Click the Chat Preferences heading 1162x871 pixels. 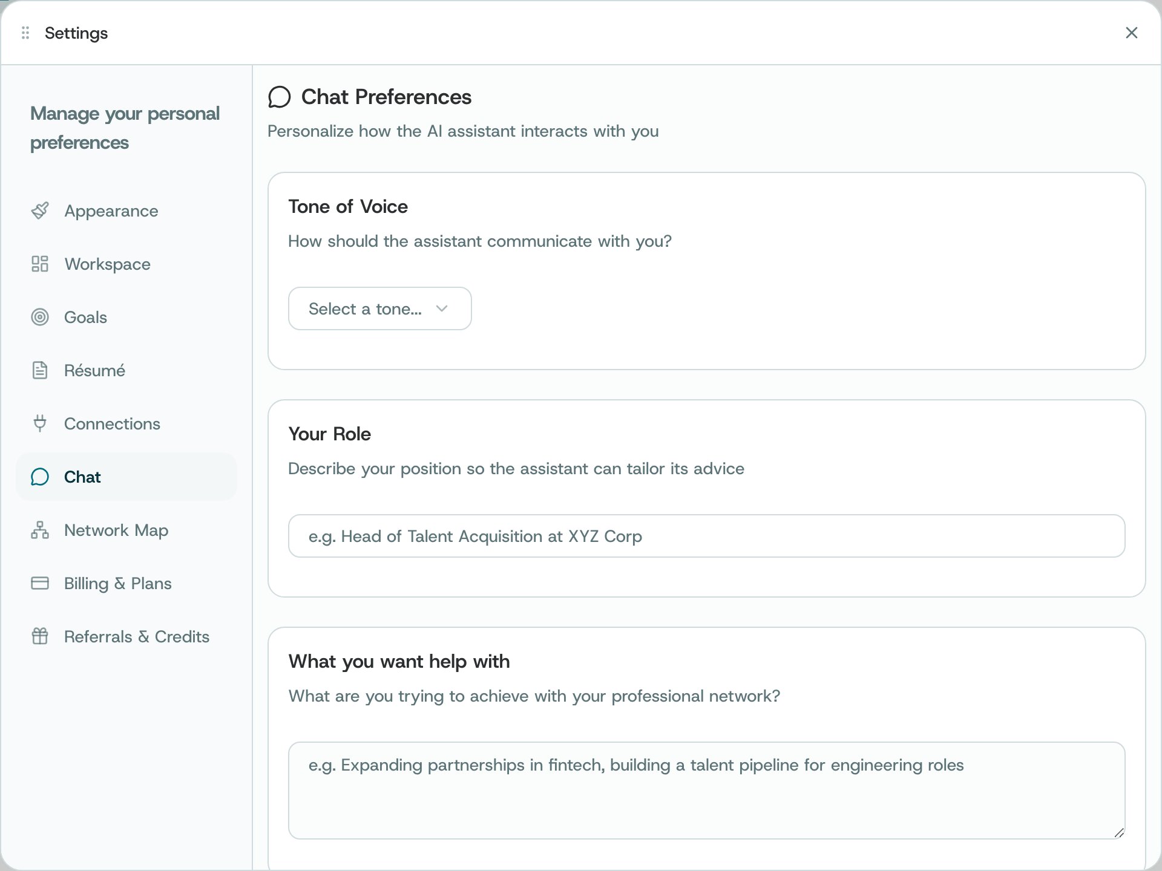[386, 97]
